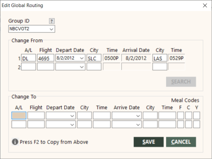Screen dimensions: 212x159
Task: Focus the highlighted A/L field in Change To
Action: click(19, 115)
